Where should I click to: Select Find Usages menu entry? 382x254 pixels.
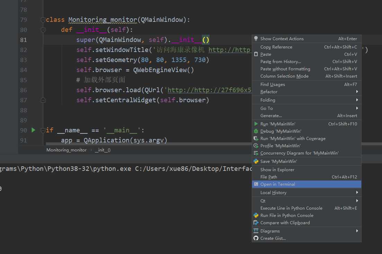coord(307,84)
